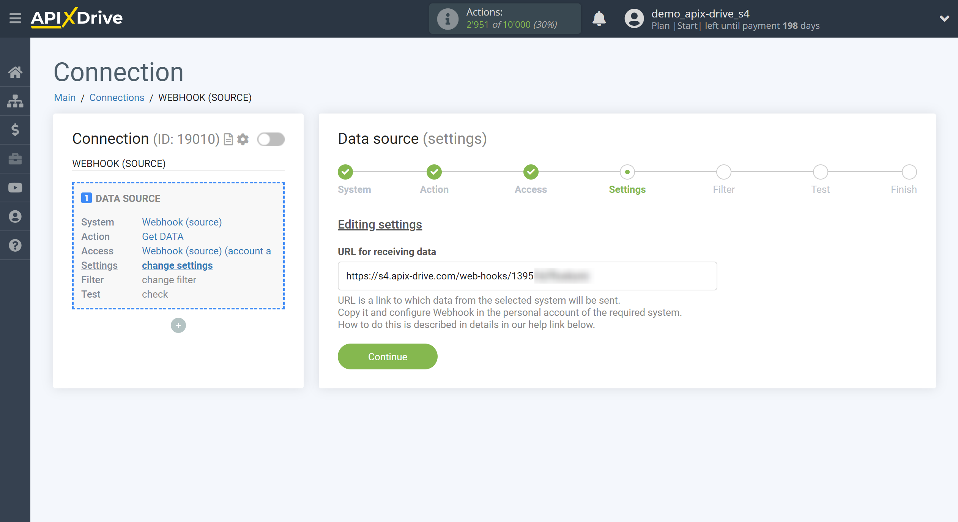Click the Editing settings heading
This screenshot has width=958, height=522.
pyautogui.click(x=380, y=224)
